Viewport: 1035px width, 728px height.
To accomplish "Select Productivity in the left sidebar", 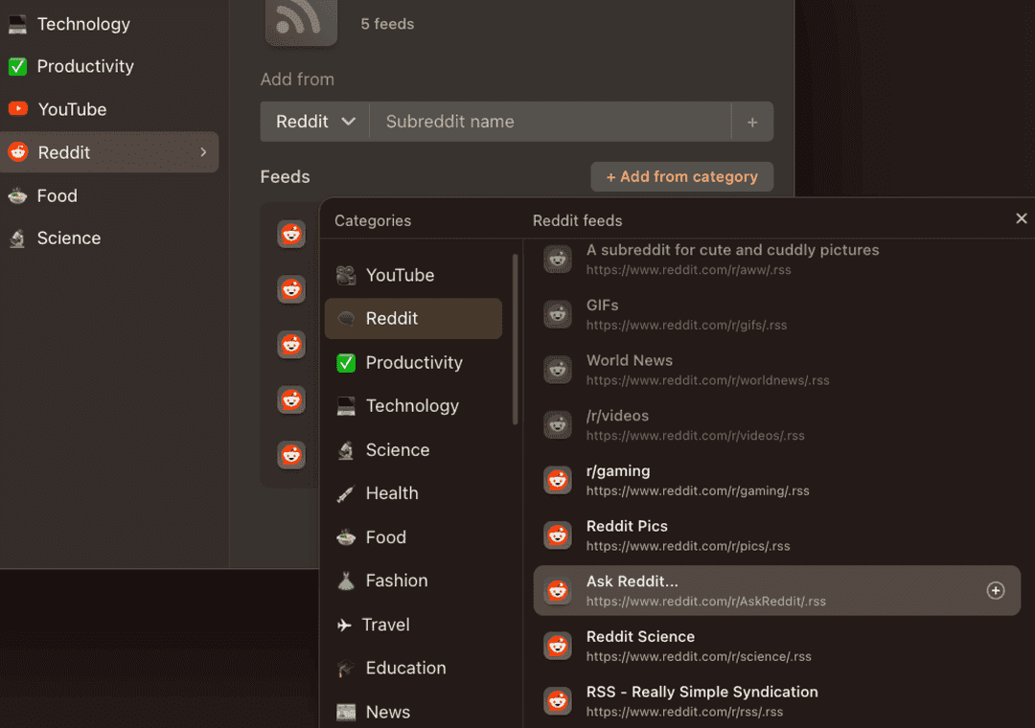I will click(85, 66).
